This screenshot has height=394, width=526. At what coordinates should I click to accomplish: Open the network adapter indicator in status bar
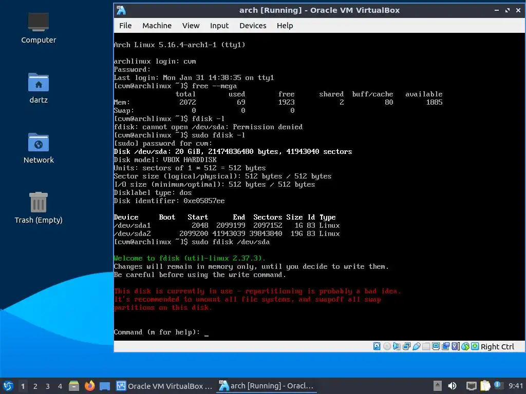[407, 346]
